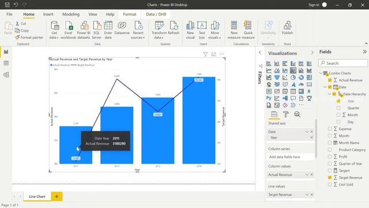Switch to Data view in sidebar
369x208 pixels.
6,63
